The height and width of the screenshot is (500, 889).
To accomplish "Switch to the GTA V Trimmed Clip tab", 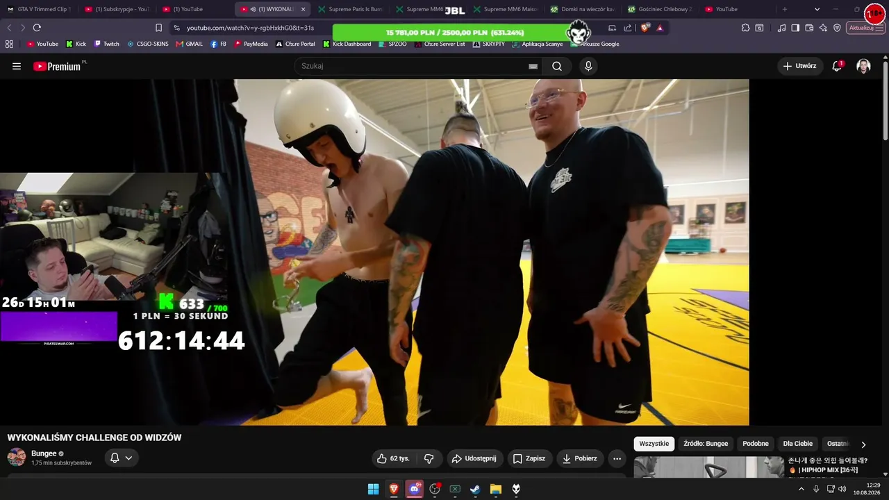I will point(39,9).
